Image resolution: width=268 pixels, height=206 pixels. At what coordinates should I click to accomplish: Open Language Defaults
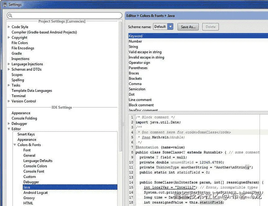click(38, 161)
